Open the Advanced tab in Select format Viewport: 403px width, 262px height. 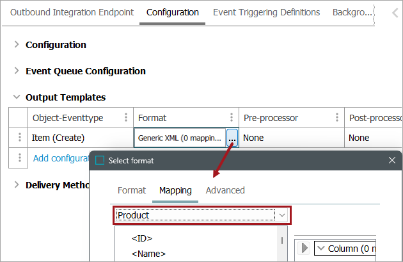coord(225,190)
